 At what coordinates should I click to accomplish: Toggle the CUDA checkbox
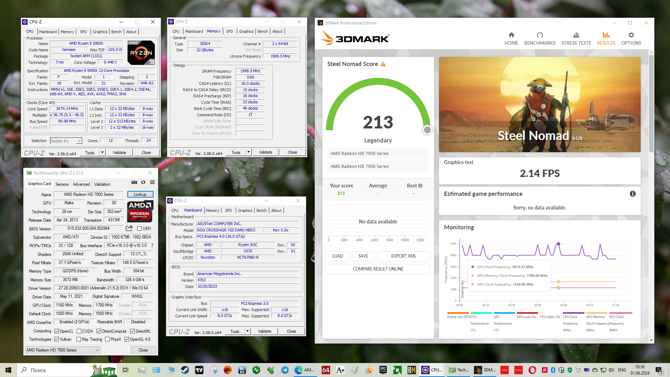[79, 331]
